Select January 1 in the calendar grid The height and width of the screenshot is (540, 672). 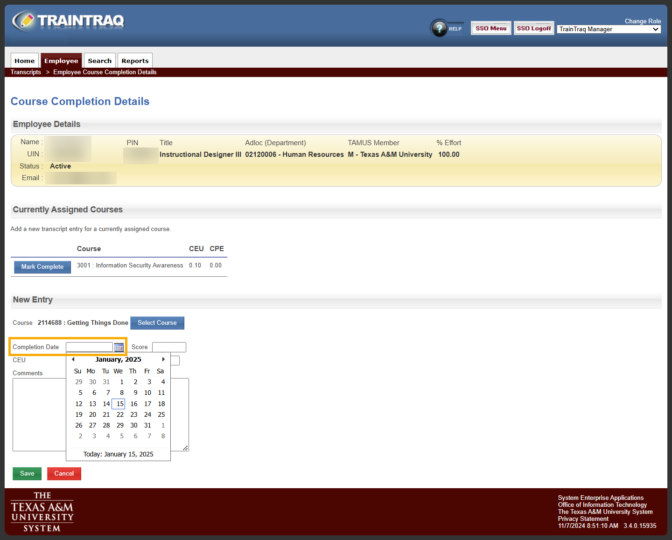coord(121,382)
